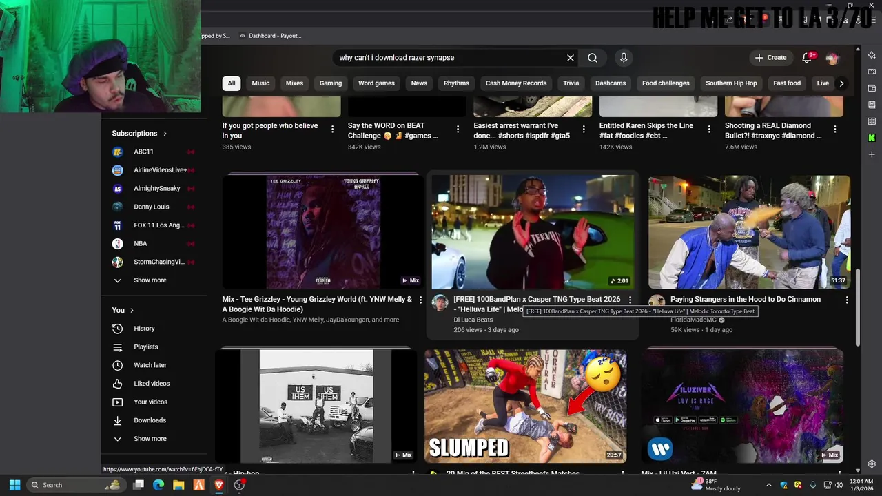Reveal more chips with the right arrow
882x496 pixels.
coord(841,83)
